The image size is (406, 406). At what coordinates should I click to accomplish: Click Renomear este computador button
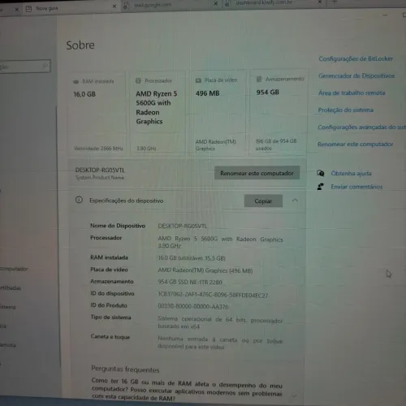pos(257,173)
